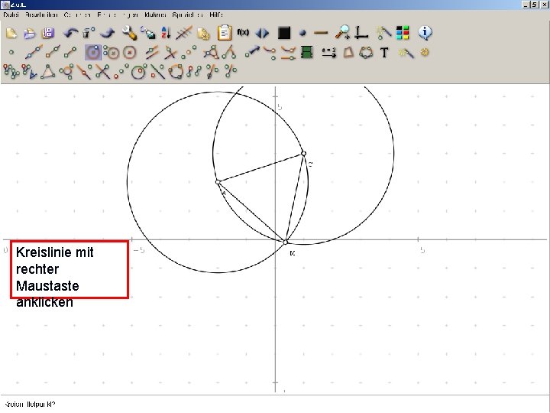Image resolution: width=550 pixels, height=413 pixels.
Task: Toggle the axes grid display icon
Action: (361, 32)
